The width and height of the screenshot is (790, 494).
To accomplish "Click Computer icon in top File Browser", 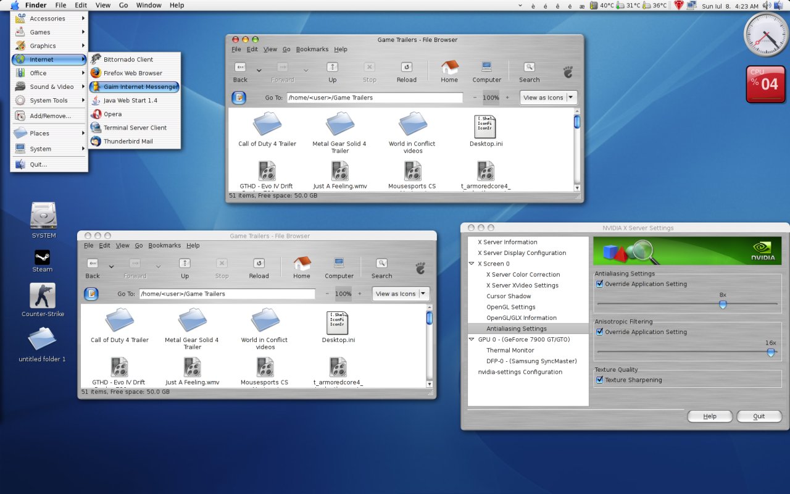I will 486,72.
